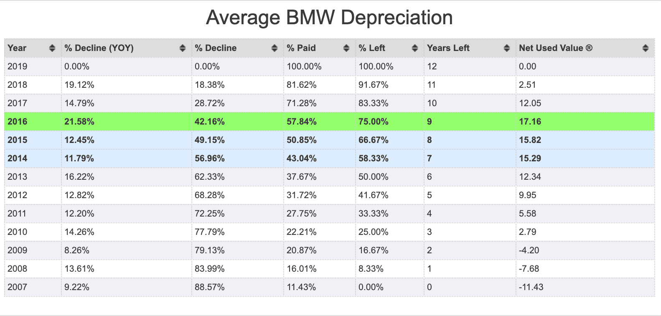Click the Year column sort arrows
Image resolution: width=661 pixels, height=316 pixels.
(x=52, y=48)
